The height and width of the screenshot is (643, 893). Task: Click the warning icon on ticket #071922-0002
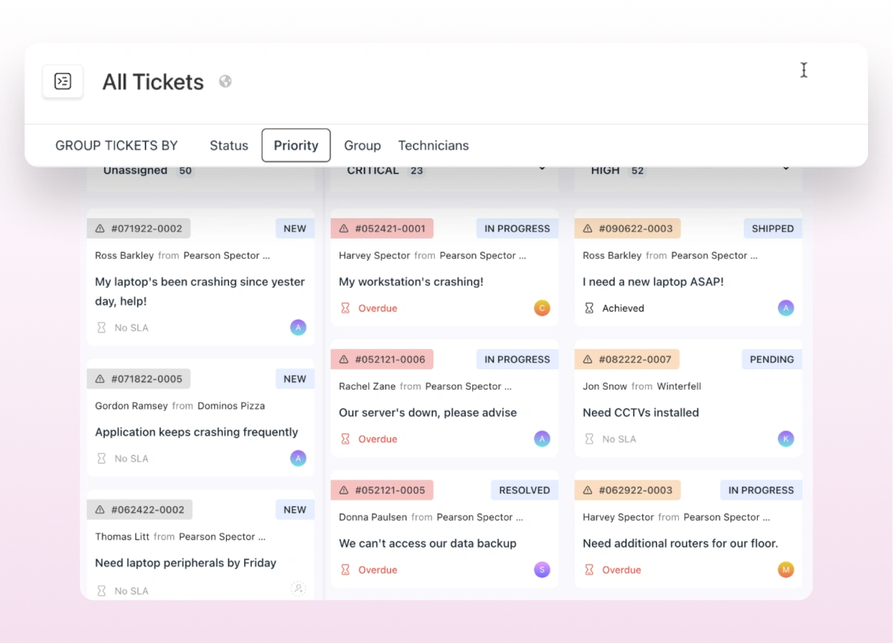pos(100,228)
